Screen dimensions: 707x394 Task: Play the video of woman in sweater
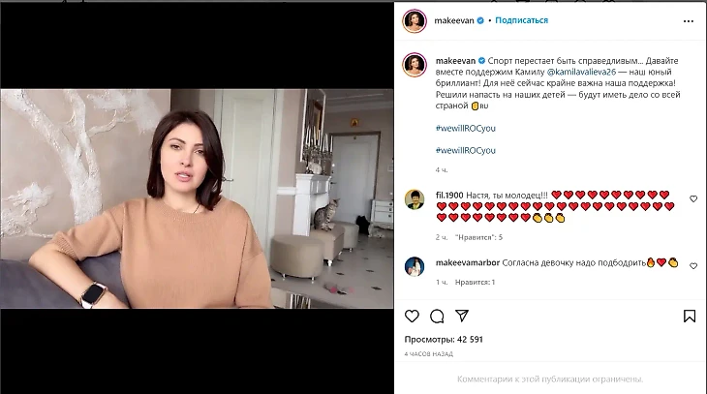(x=197, y=198)
